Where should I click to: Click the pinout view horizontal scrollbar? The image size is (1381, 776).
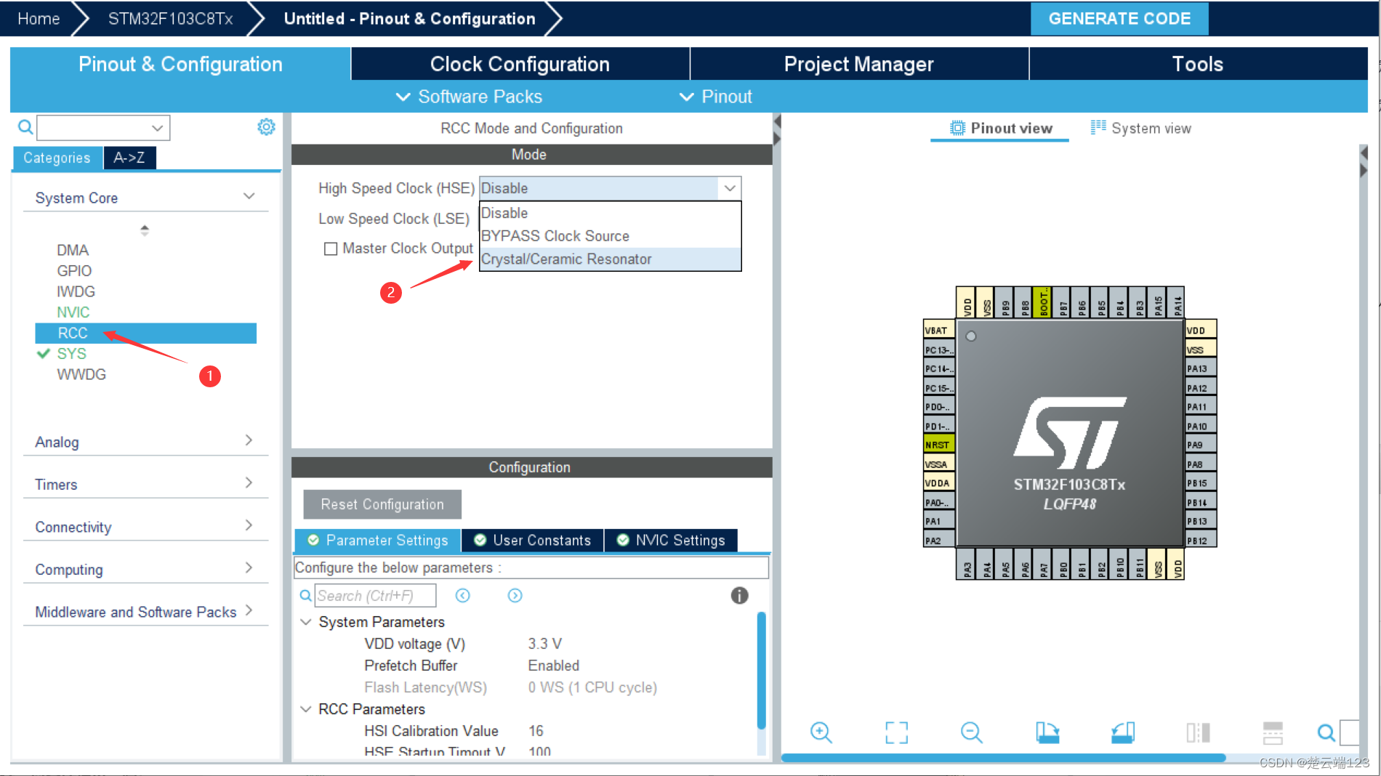1003,758
